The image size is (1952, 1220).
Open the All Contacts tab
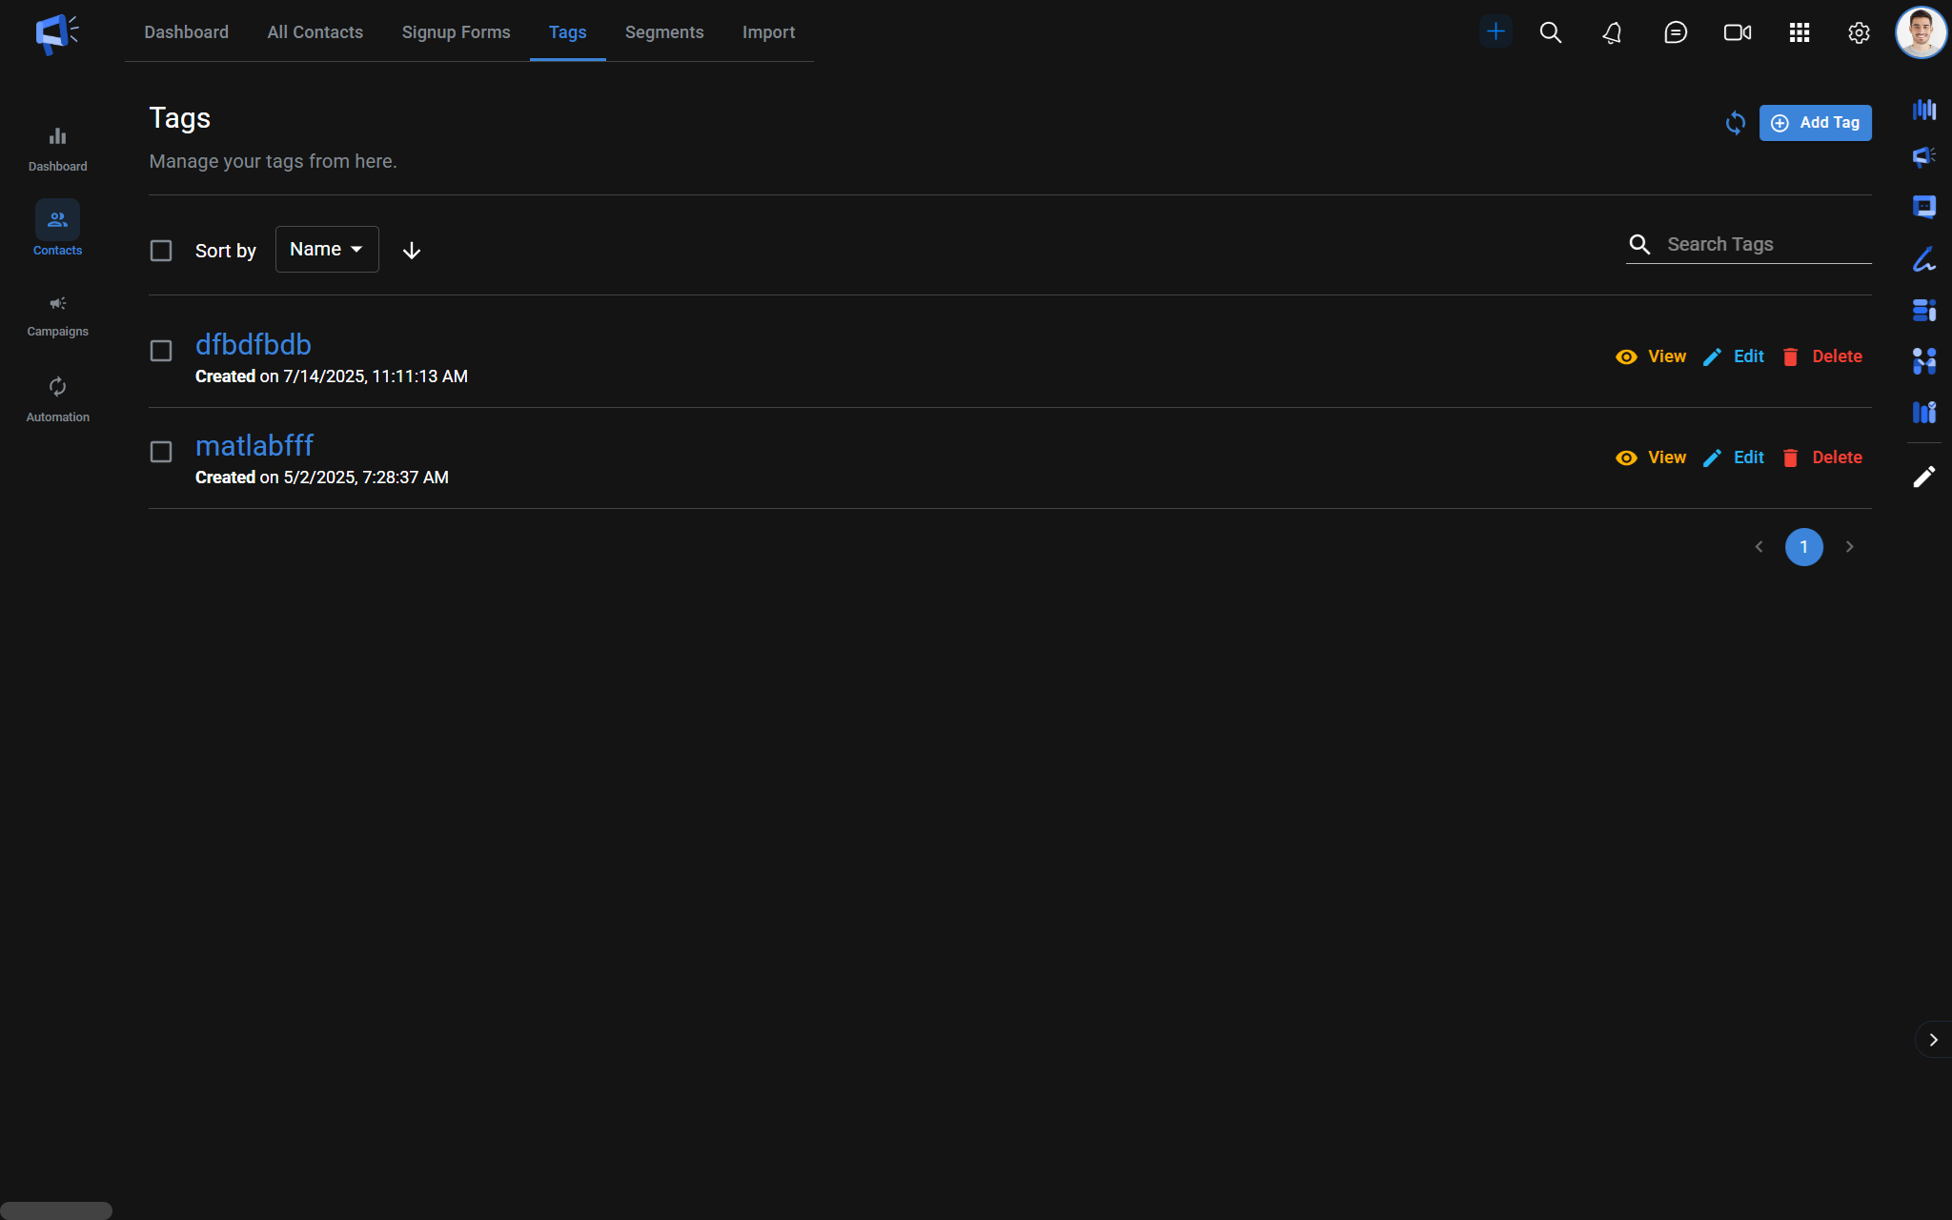315,32
